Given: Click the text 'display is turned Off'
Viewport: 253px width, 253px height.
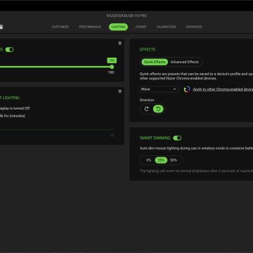Looking at the screenshot, I should 15,108.
